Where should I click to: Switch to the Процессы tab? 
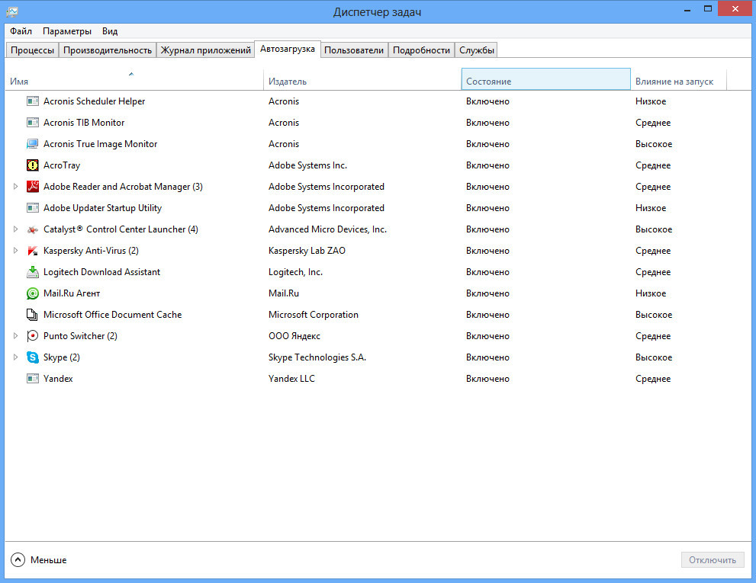pos(32,50)
